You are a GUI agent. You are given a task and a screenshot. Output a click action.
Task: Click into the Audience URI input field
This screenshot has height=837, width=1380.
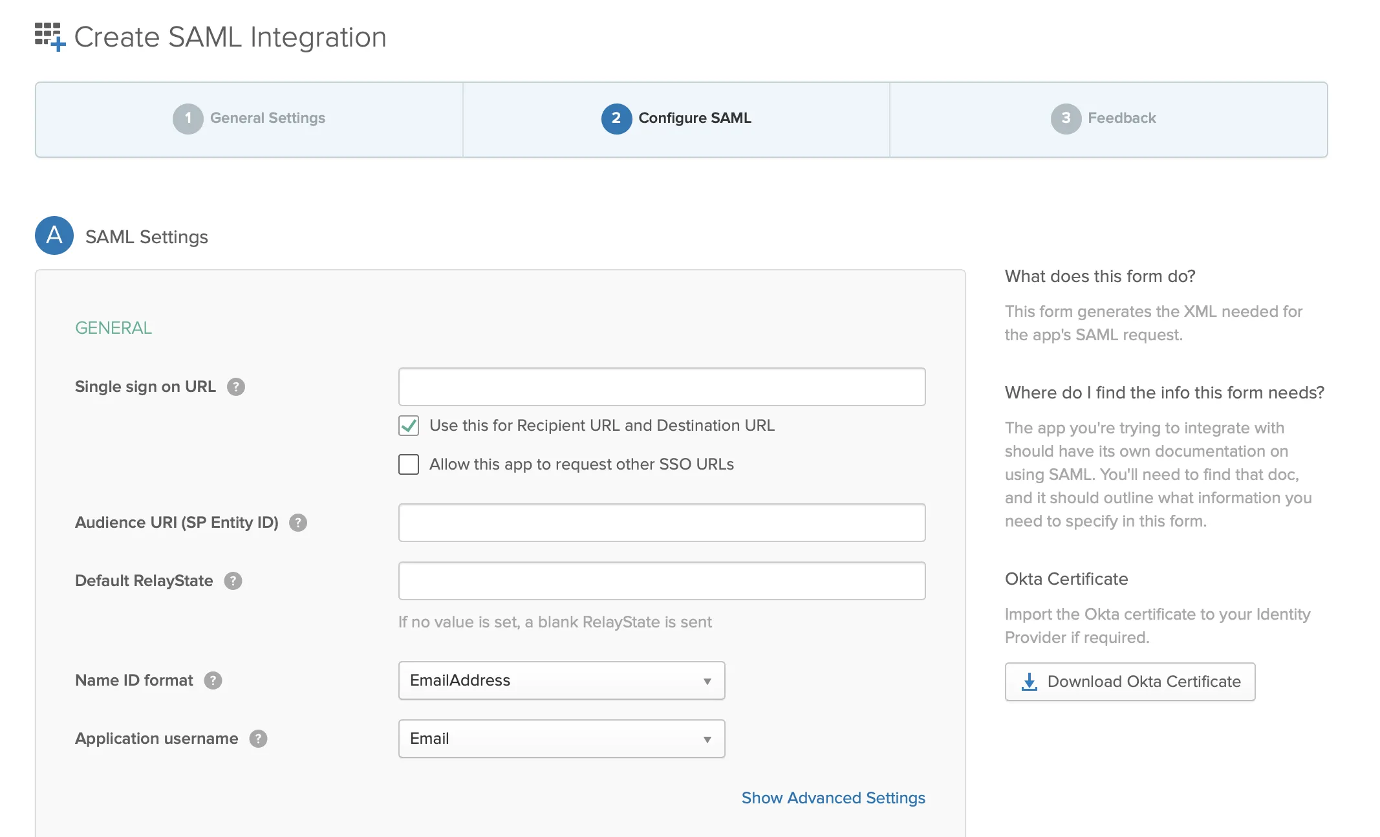tap(662, 523)
